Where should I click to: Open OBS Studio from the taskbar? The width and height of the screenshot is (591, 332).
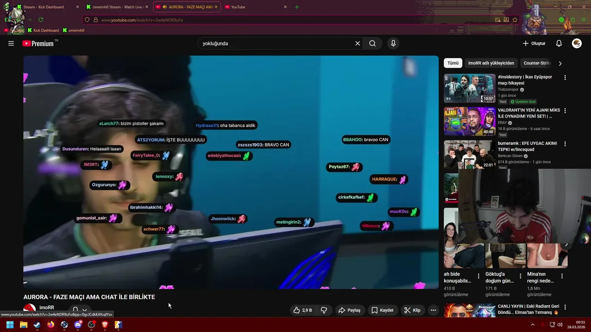click(91, 325)
